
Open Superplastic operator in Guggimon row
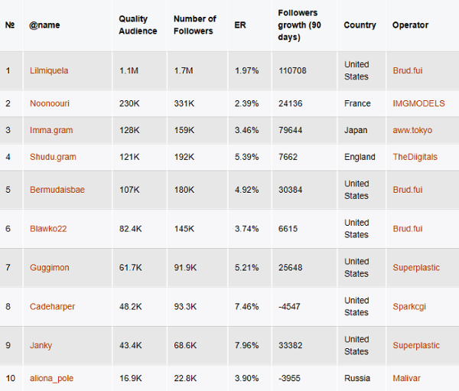(x=416, y=267)
